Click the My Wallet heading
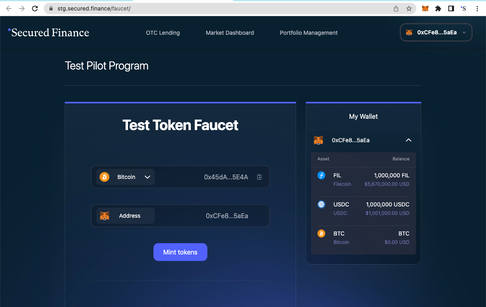The width and height of the screenshot is (486, 307). [x=363, y=116]
